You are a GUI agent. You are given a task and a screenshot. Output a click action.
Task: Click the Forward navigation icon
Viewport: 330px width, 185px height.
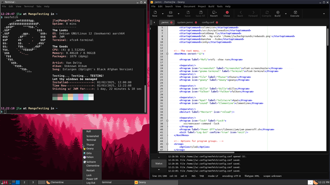tap(253, 12)
